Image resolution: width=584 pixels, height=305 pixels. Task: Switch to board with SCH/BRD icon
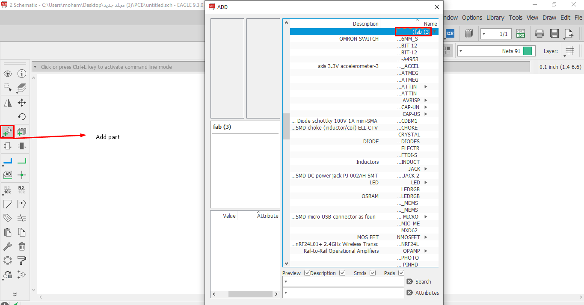521,33
